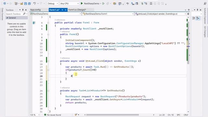Close the Toolbox panel
Image resolution: width=208 pixels, height=117 pixels.
(26, 10)
